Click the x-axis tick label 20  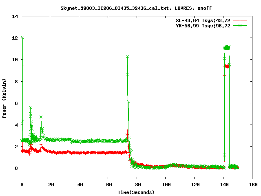click(51, 185)
